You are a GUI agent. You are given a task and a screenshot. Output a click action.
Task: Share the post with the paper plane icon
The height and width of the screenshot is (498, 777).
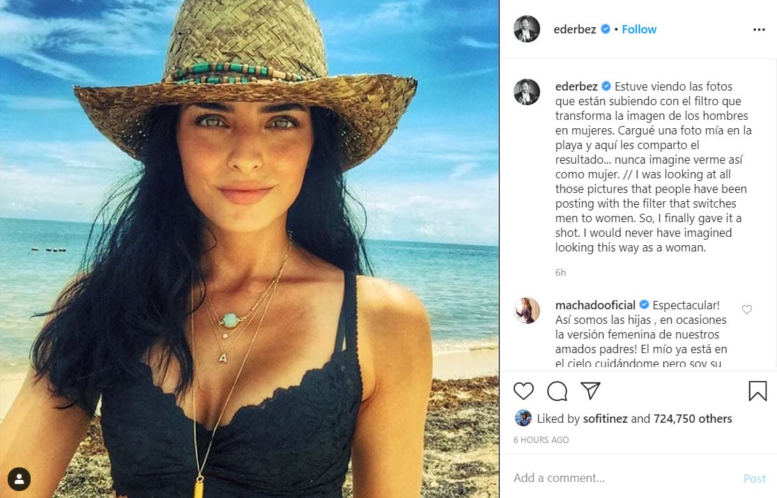click(589, 391)
